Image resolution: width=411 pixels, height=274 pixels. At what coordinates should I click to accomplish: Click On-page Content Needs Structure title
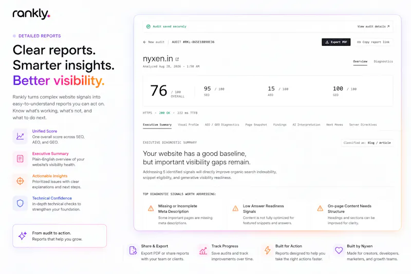coord(349,209)
